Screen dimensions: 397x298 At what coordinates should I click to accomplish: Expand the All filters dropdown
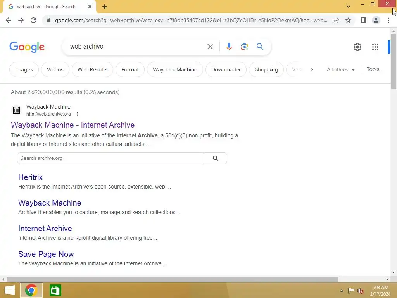pyautogui.click(x=340, y=69)
